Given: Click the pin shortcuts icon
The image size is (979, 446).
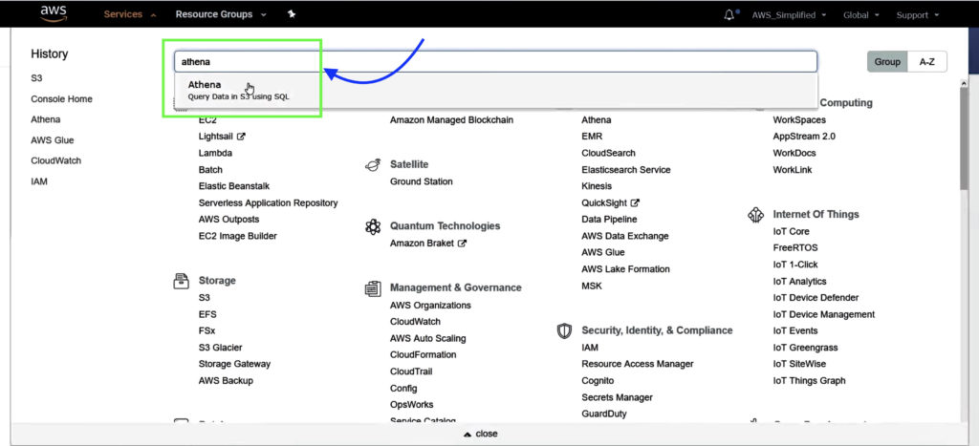Looking at the screenshot, I should click(x=291, y=14).
